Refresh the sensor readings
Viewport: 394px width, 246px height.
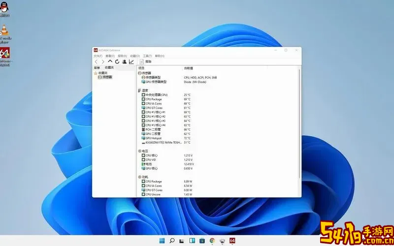(x=117, y=61)
